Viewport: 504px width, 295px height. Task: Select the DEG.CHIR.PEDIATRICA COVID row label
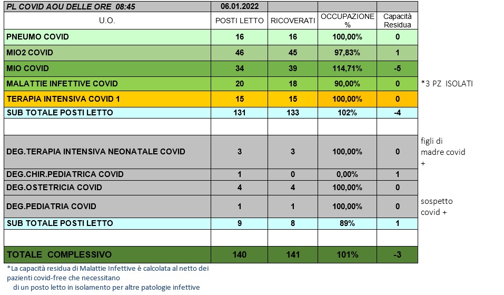click(65, 174)
